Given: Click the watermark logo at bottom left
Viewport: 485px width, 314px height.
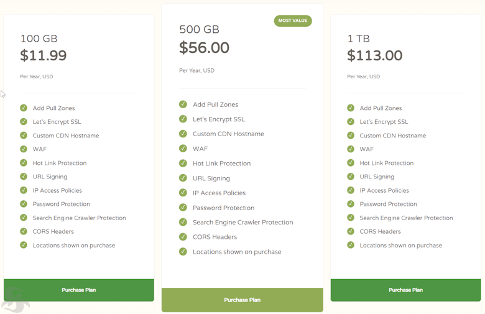Looking at the screenshot, I should (x=15, y=300).
